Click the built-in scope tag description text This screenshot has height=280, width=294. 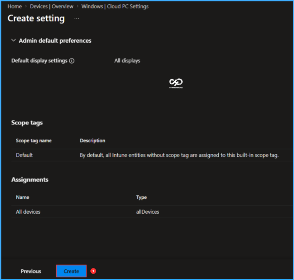click(179, 155)
